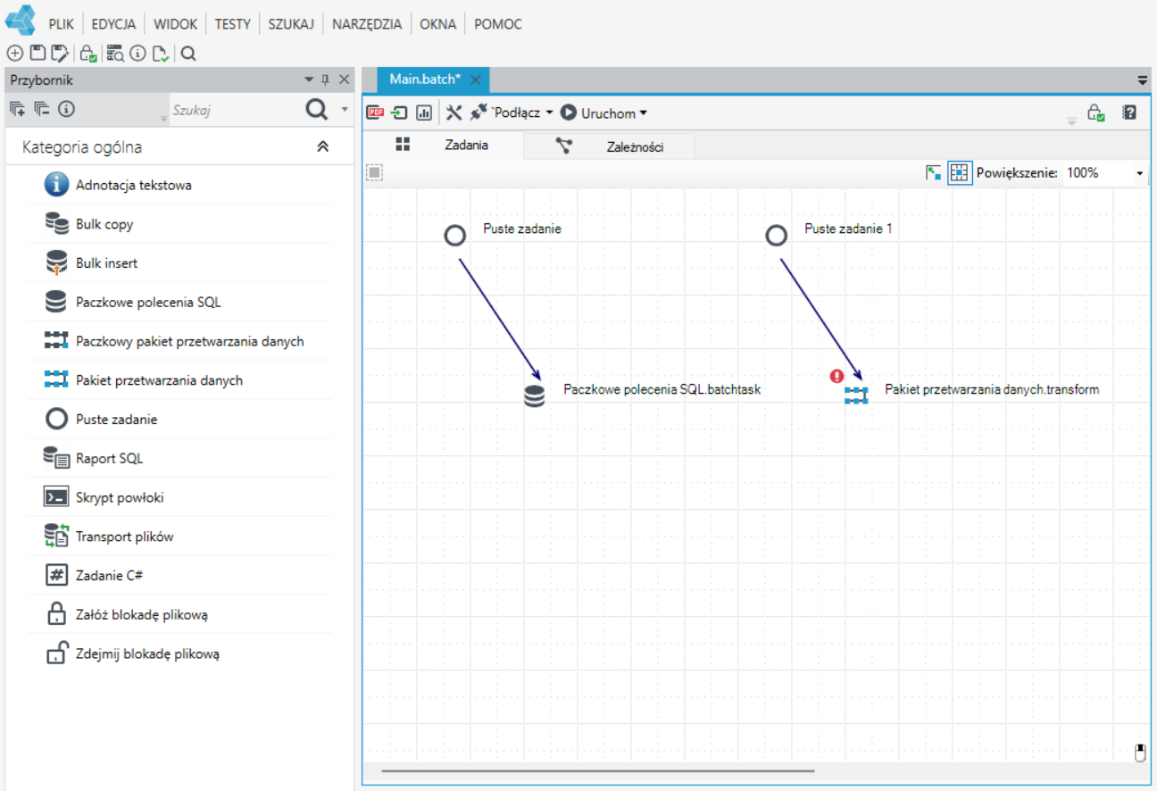
Task: Click the new item plus icon in the top toolbar
Action: tap(14, 54)
